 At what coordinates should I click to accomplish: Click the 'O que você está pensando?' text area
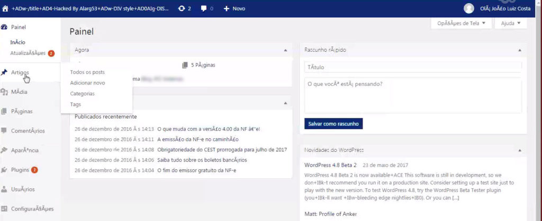[413, 95]
